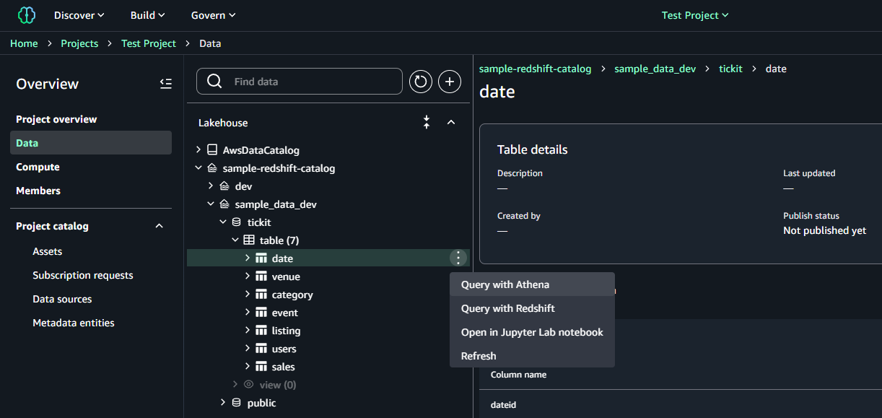
Task: Click the dev catalog icon
Action: coord(224,186)
